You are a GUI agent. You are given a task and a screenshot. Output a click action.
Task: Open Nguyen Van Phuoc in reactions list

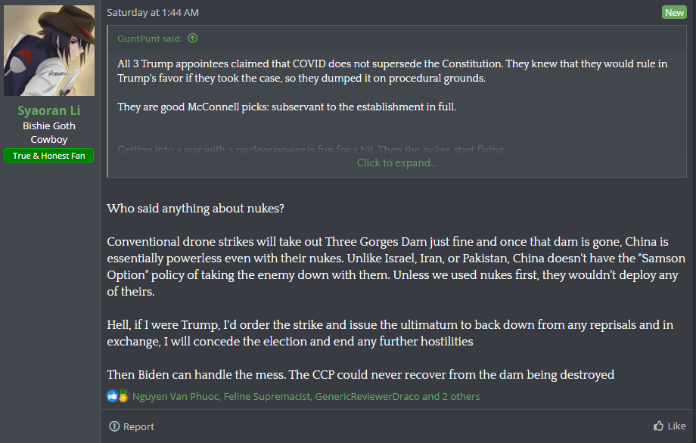[x=176, y=396]
